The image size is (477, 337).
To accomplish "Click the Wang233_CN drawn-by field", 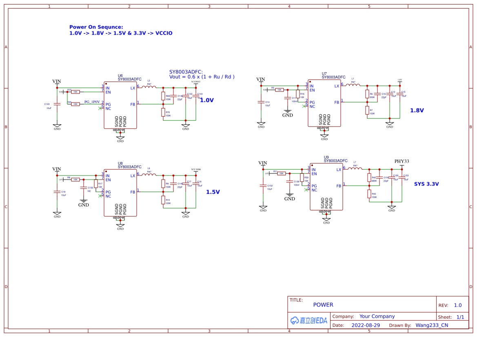I will (x=432, y=325).
